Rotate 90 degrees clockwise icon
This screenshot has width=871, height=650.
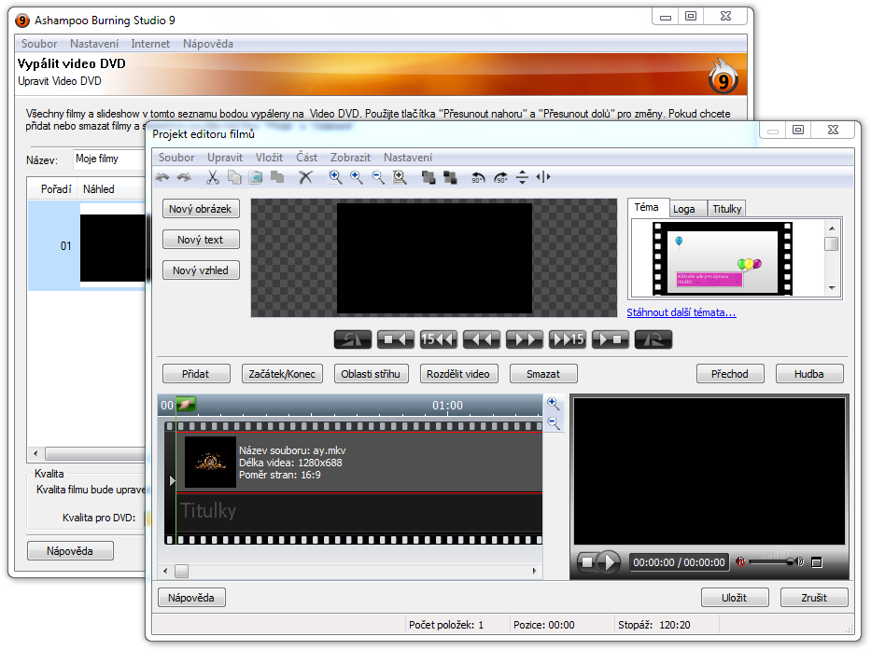coord(500,177)
